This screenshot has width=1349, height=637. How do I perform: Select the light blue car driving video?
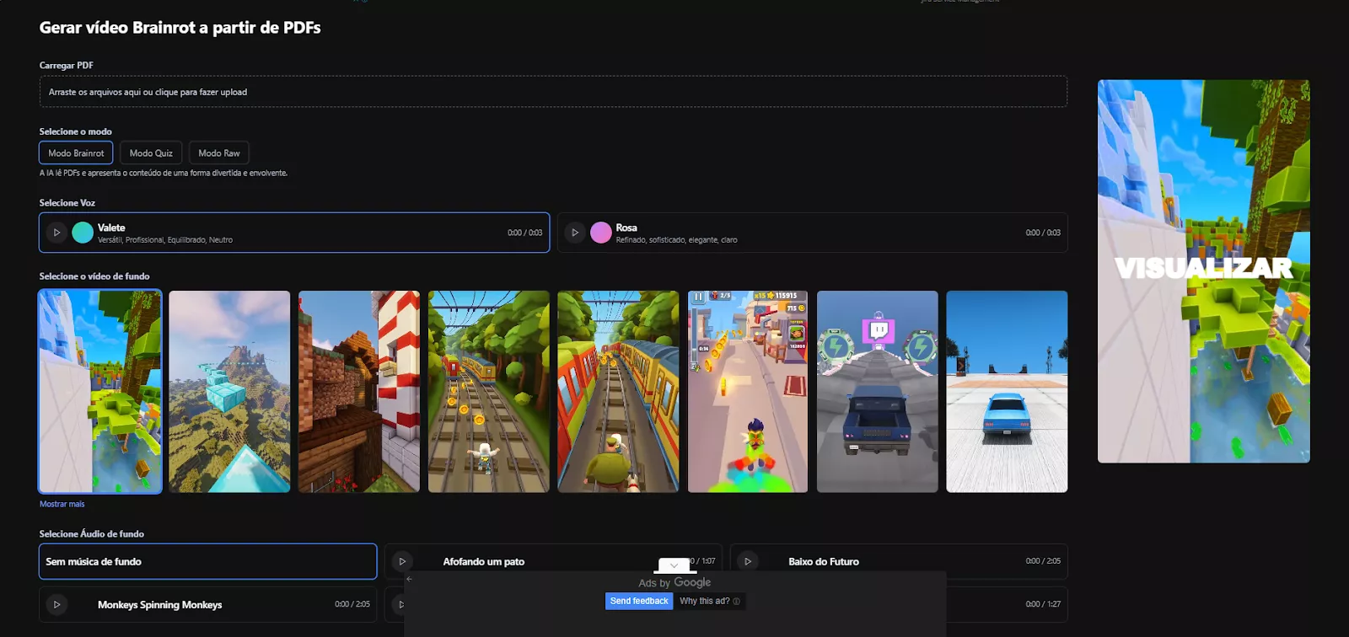tap(1007, 392)
